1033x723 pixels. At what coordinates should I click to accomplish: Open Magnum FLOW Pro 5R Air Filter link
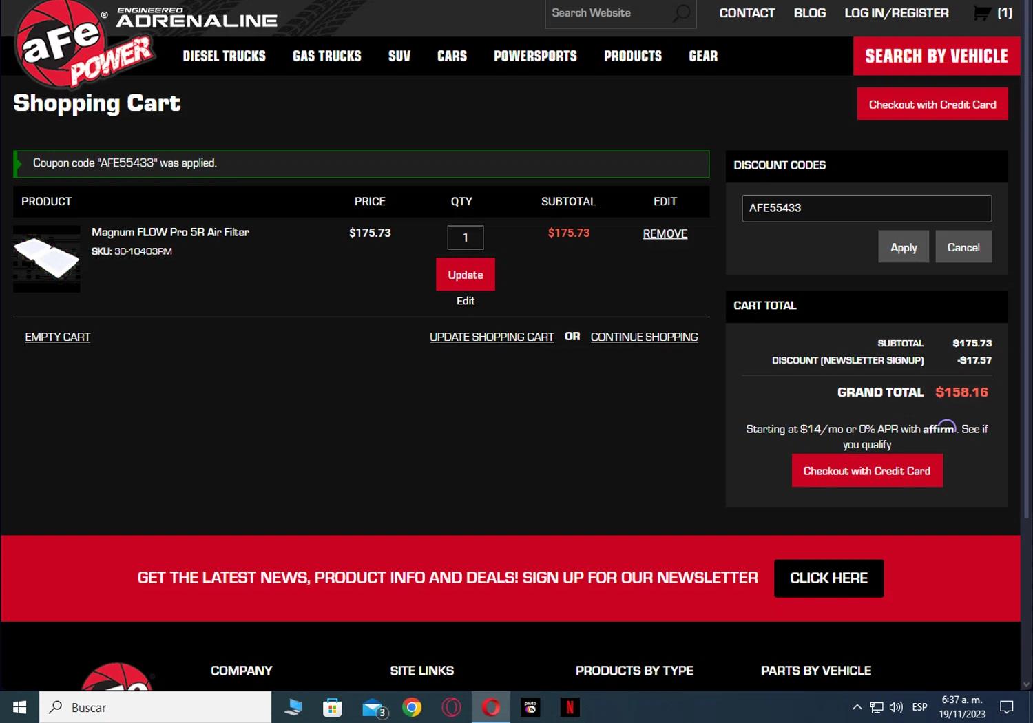click(x=170, y=233)
